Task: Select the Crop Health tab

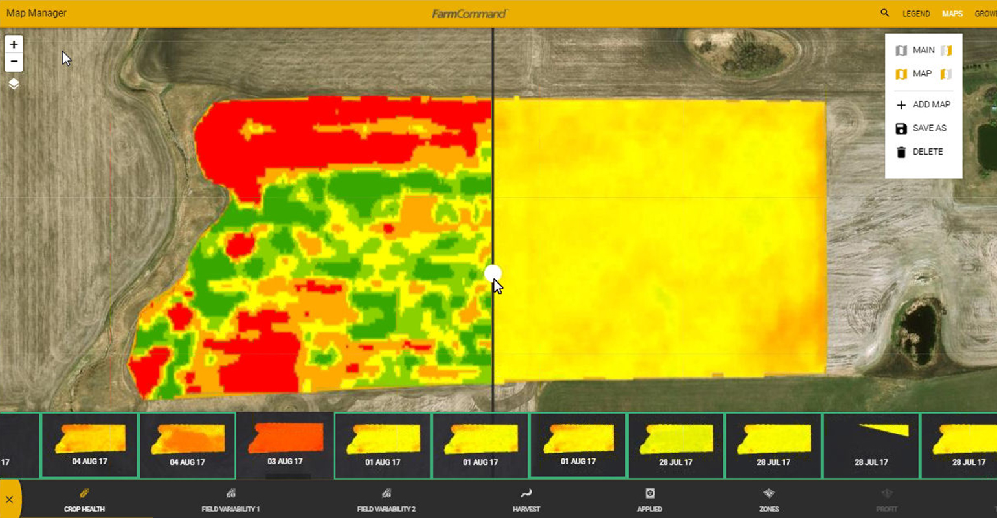Action: [x=84, y=501]
